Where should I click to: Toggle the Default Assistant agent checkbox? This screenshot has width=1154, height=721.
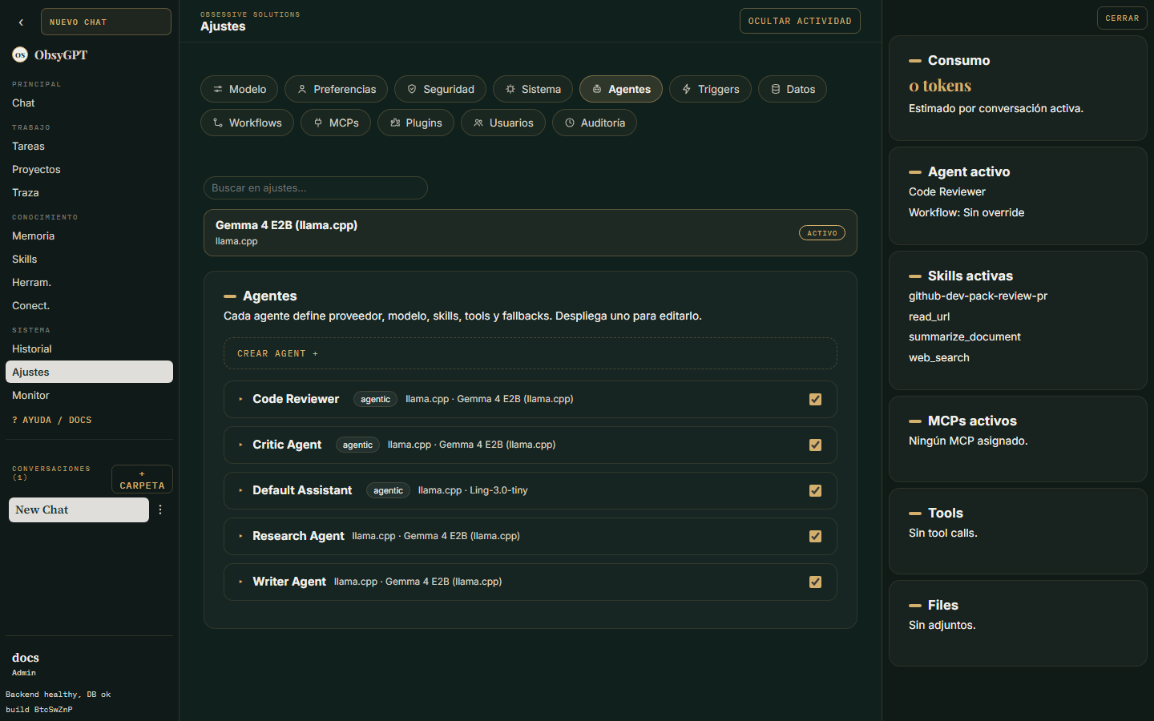(816, 490)
